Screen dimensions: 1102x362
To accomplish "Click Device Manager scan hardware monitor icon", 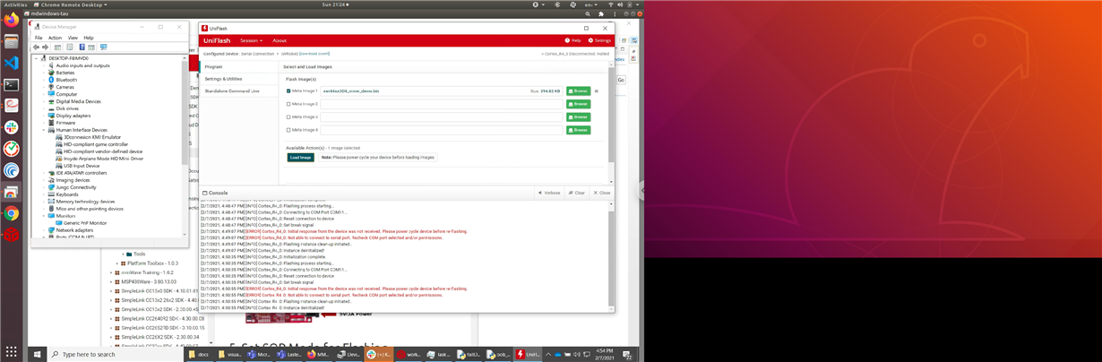I will click(103, 47).
